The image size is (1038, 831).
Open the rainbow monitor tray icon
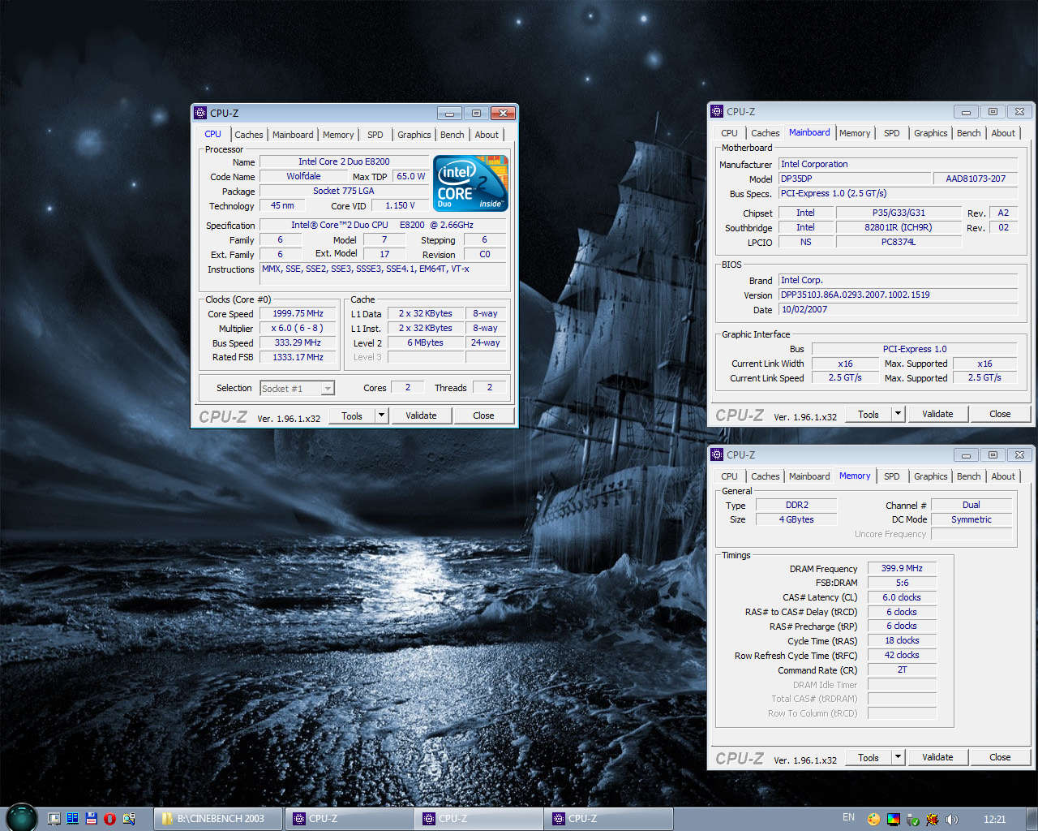[893, 820]
